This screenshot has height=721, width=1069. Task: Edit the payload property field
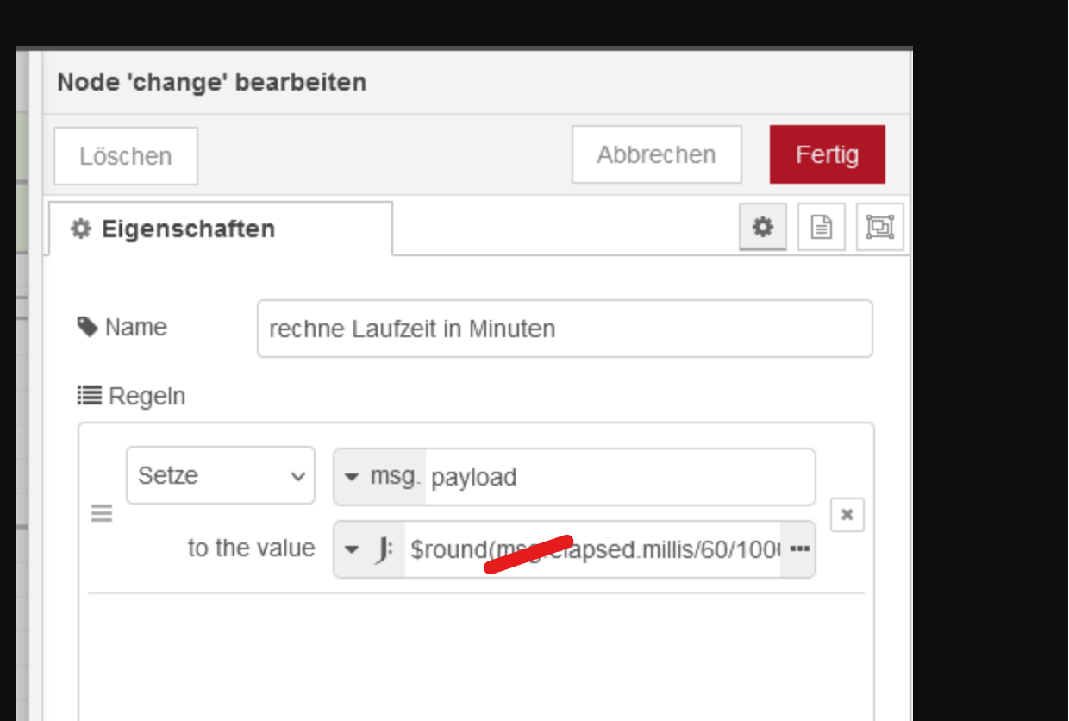pos(619,477)
